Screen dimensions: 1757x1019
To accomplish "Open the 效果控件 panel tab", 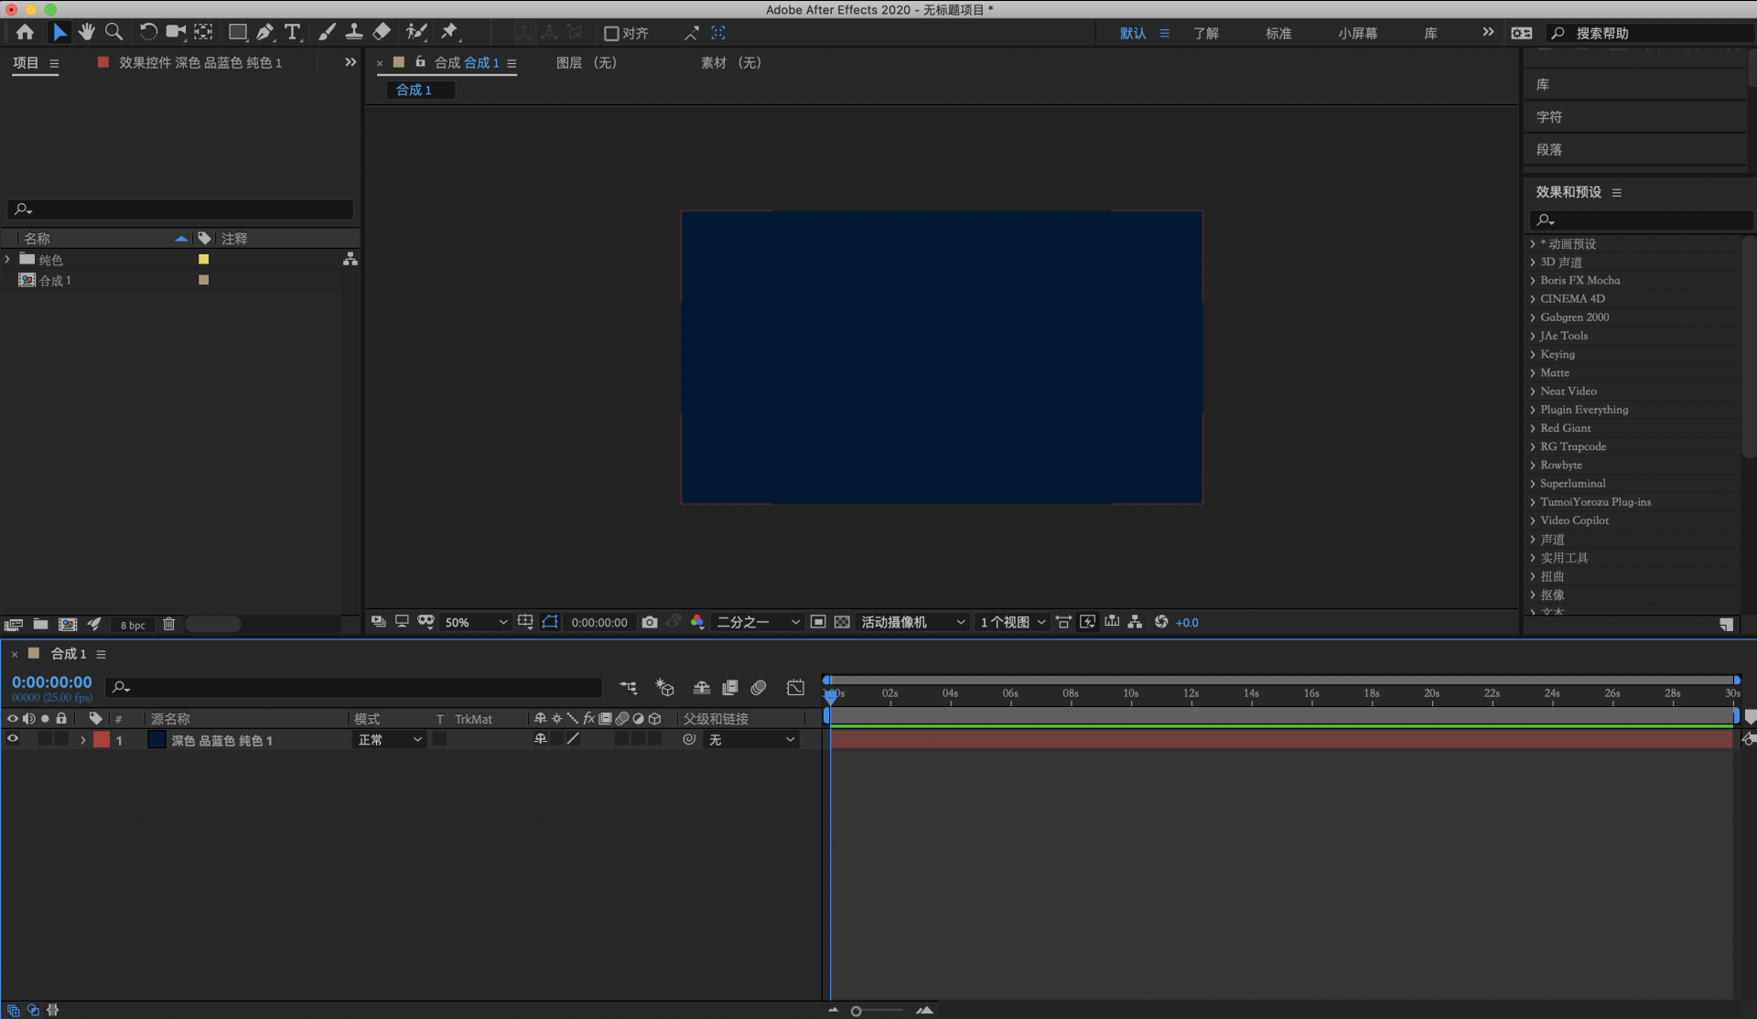I will (x=199, y=62).
